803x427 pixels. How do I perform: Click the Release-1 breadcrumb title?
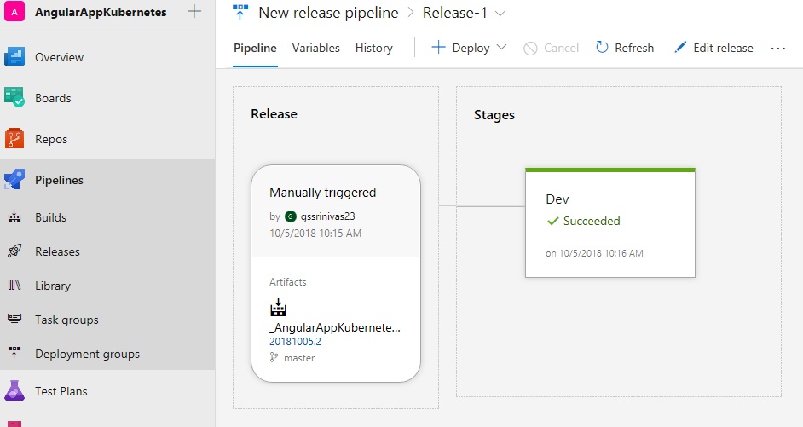454,13
